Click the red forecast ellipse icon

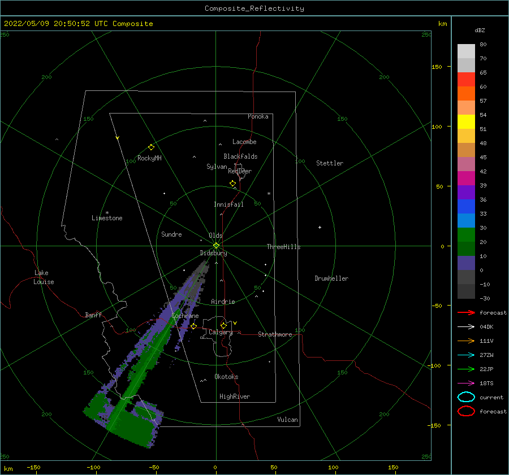(466, 411)
